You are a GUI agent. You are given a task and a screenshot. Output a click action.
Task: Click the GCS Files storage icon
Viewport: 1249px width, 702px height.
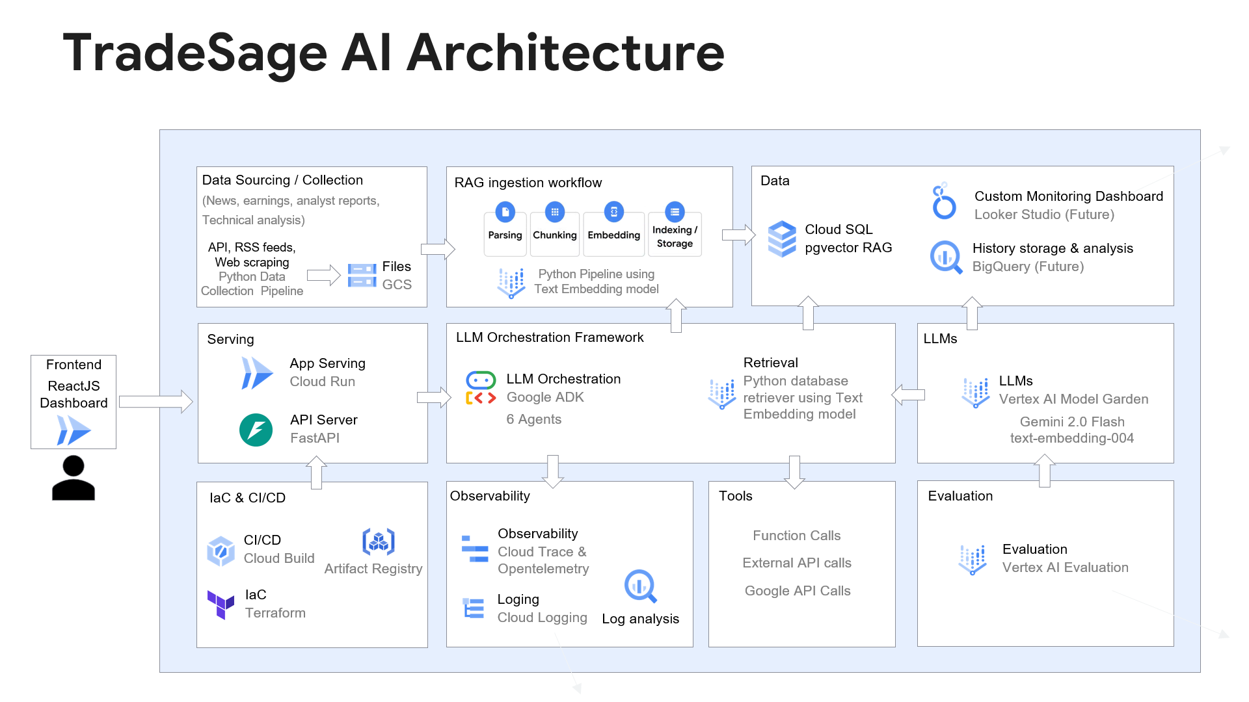coord(362,275)
